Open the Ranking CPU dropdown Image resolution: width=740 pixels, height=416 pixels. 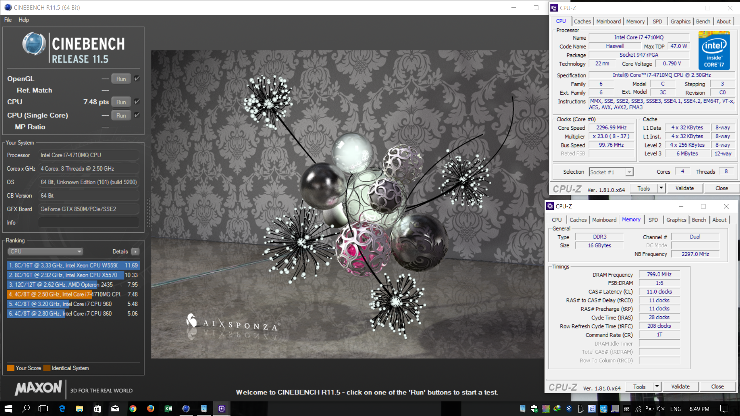click(x=45, y=252)
